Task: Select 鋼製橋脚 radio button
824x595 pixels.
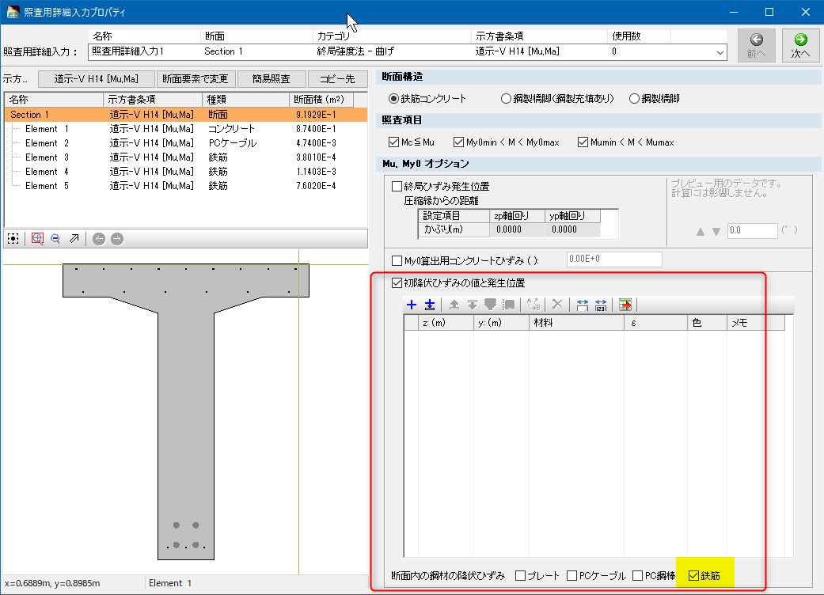Action: [x=634, y=99]
